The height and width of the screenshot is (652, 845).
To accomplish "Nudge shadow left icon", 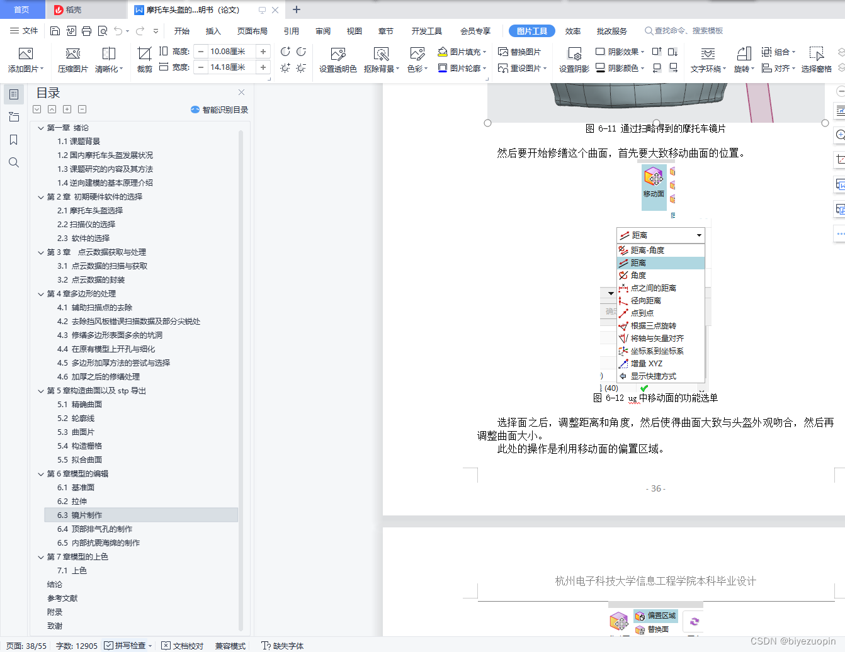I will (657, 68).
